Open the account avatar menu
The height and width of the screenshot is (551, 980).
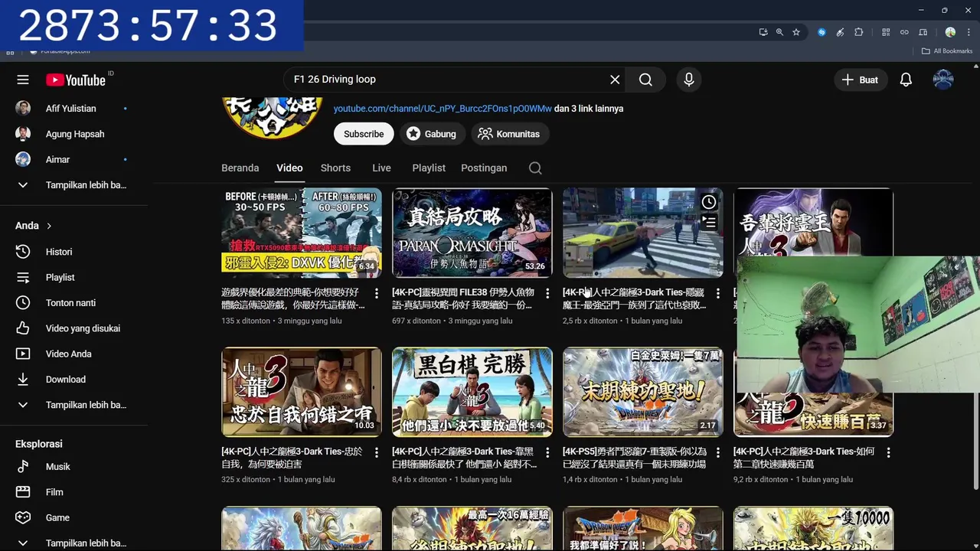click(943, 80)
